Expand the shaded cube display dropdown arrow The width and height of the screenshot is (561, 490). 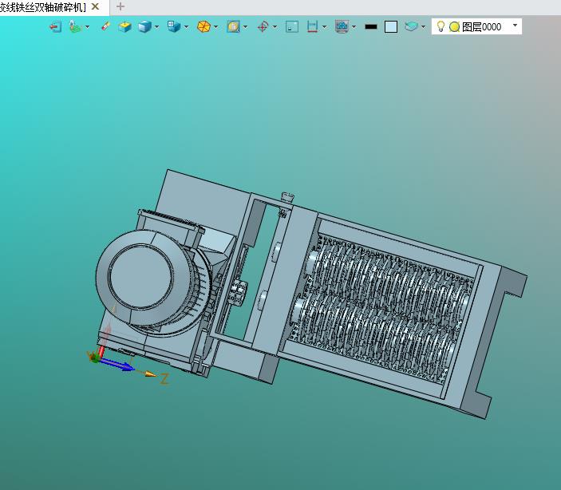[157, 26]
